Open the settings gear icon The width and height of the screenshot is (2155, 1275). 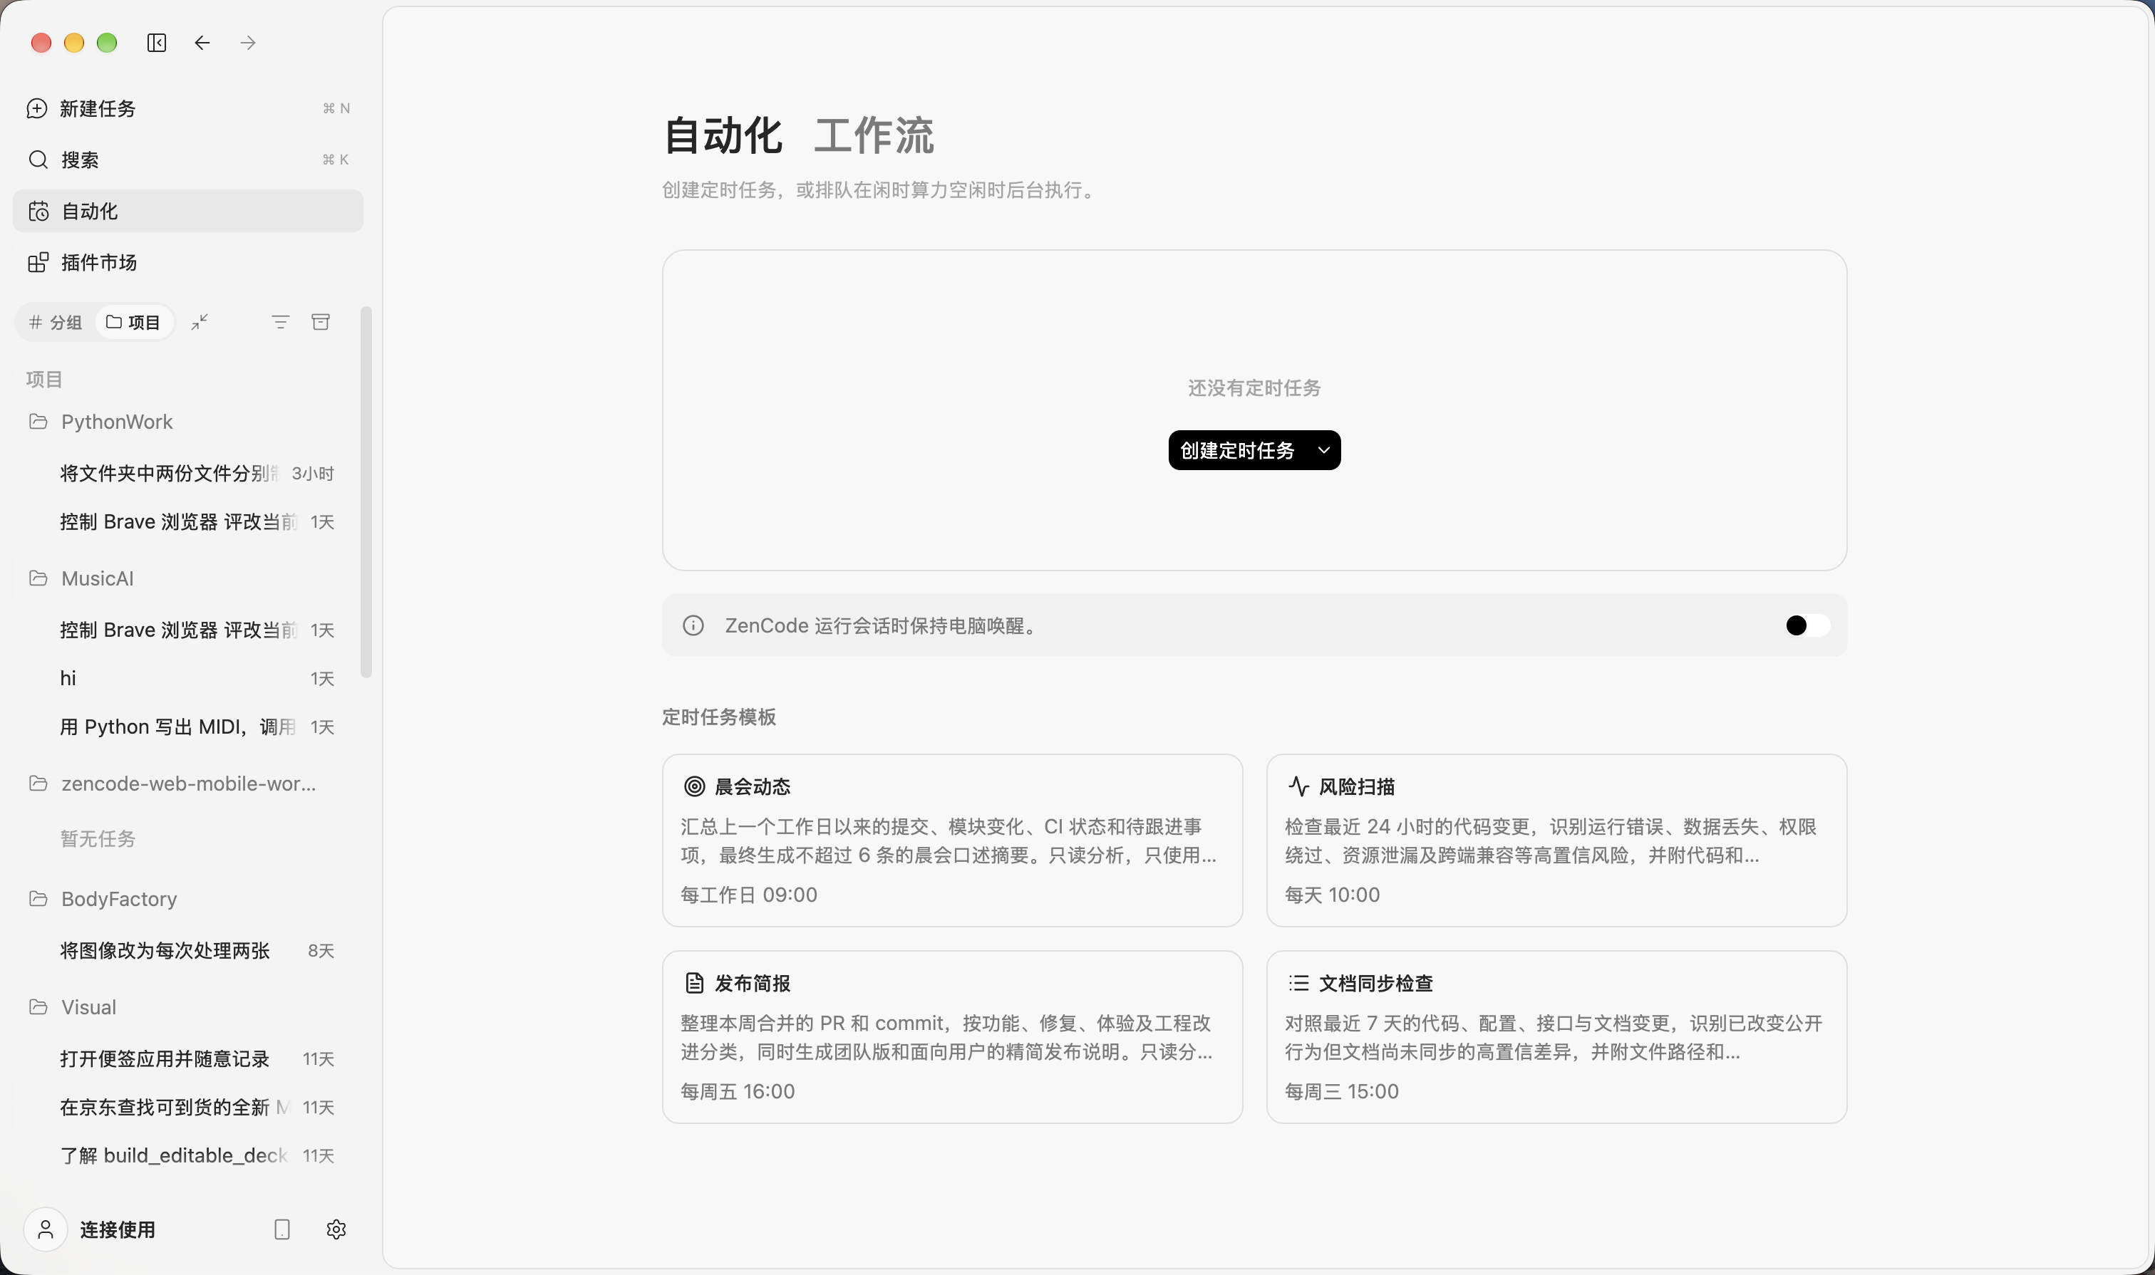click(336, 1229)
